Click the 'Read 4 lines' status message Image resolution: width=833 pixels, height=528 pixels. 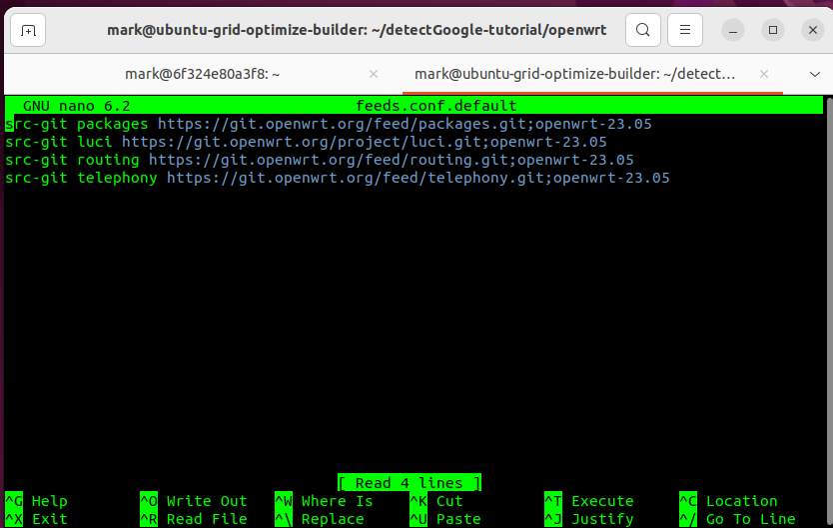coord(410,483)
